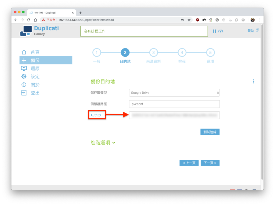Screen dimensions: 275x205
Task: Click the Duplicati logo icon
Action: click(26, 31)
